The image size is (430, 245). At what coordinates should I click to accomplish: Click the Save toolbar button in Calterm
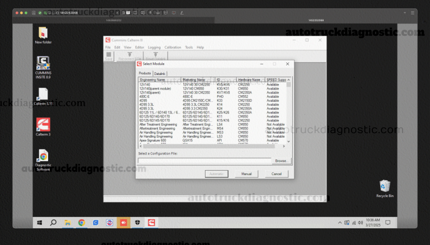pos(109,56)
